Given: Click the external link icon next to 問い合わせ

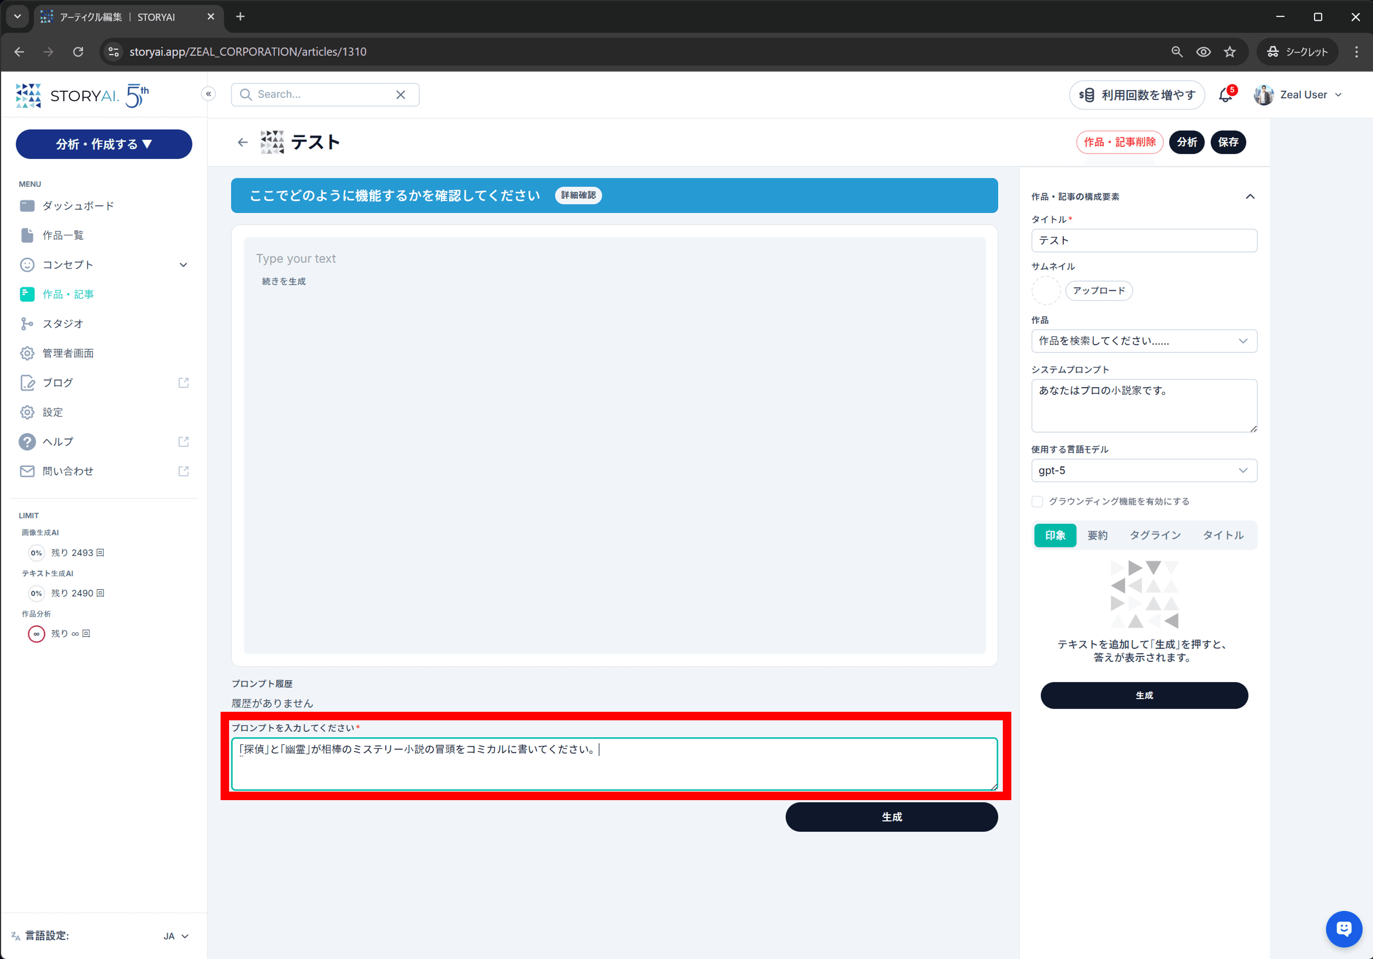Looking at the screenshot, I should click(x=184, y=471).
